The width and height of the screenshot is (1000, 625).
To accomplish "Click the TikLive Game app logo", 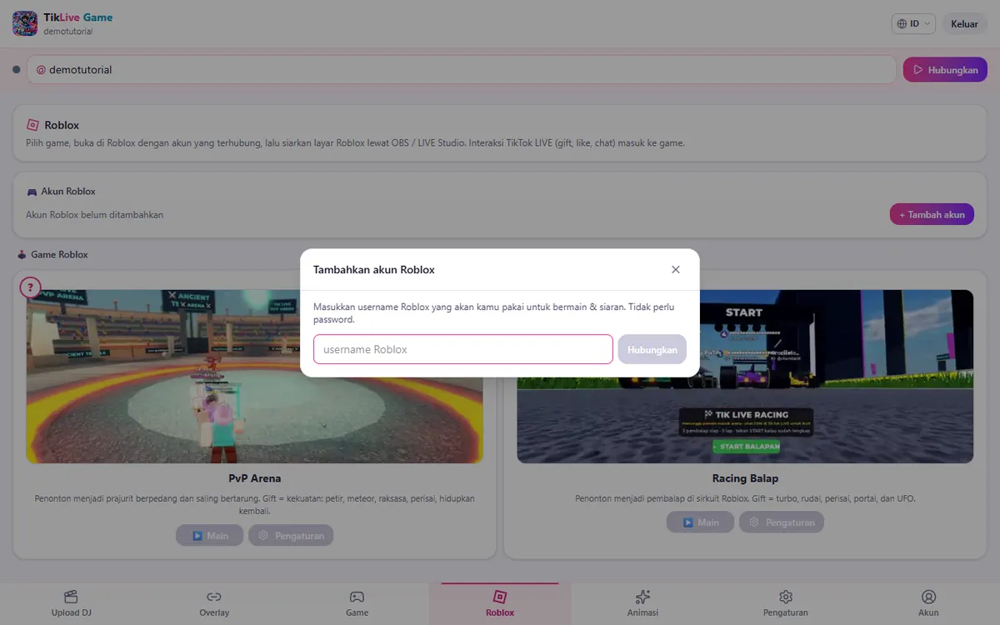I will 25,23.
